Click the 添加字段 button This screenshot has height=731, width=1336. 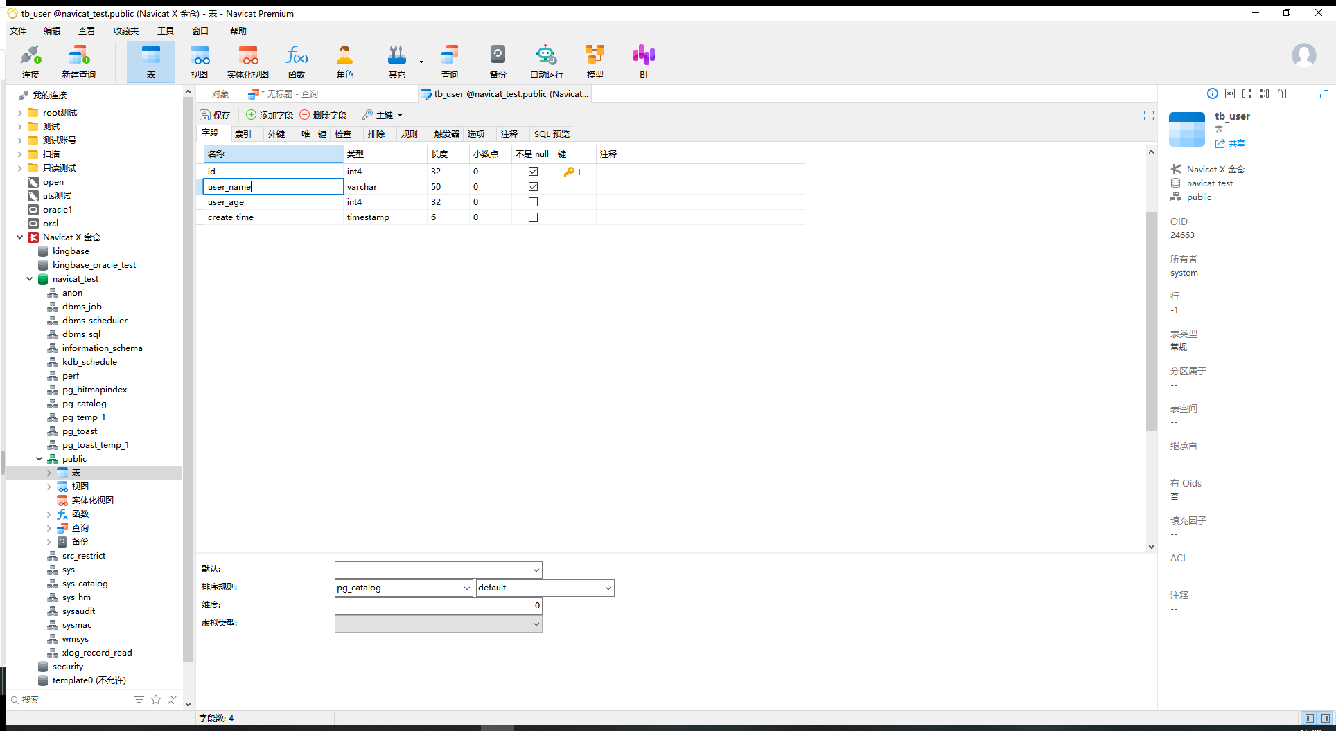click(x=270, y=115)
